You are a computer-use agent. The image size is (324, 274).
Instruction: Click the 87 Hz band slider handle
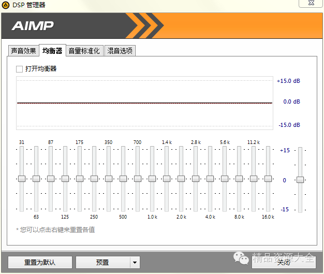tap(51, 179)
